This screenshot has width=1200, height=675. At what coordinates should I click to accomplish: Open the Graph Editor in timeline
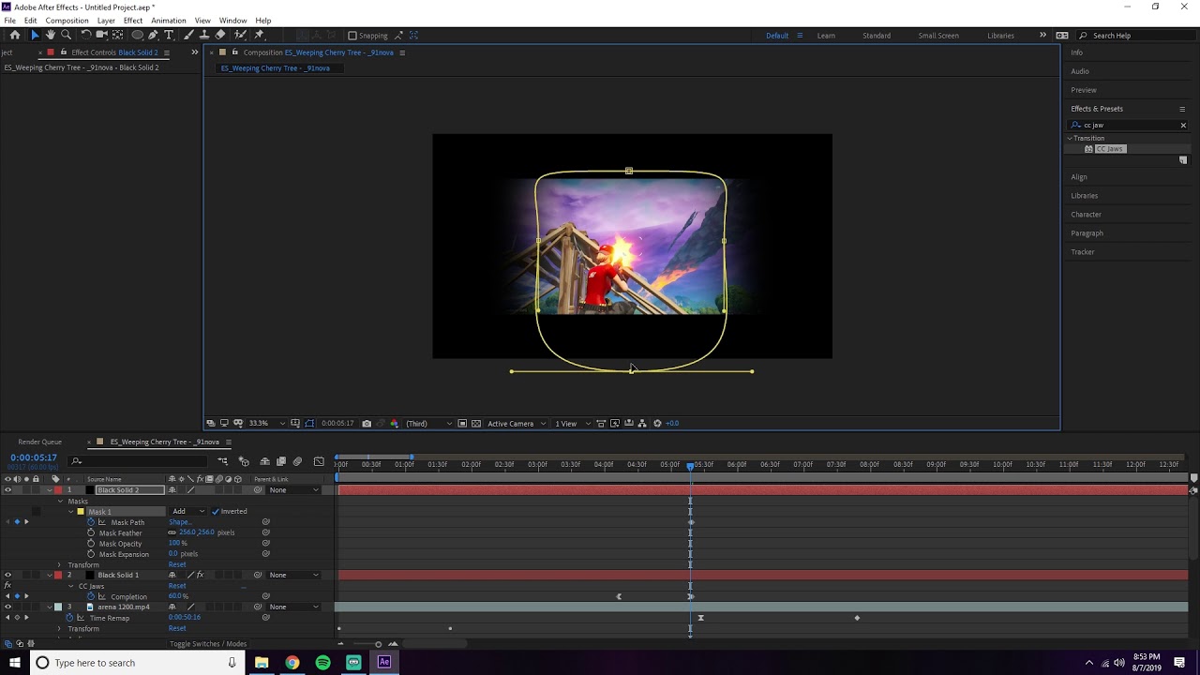click(x=319, y=461)
